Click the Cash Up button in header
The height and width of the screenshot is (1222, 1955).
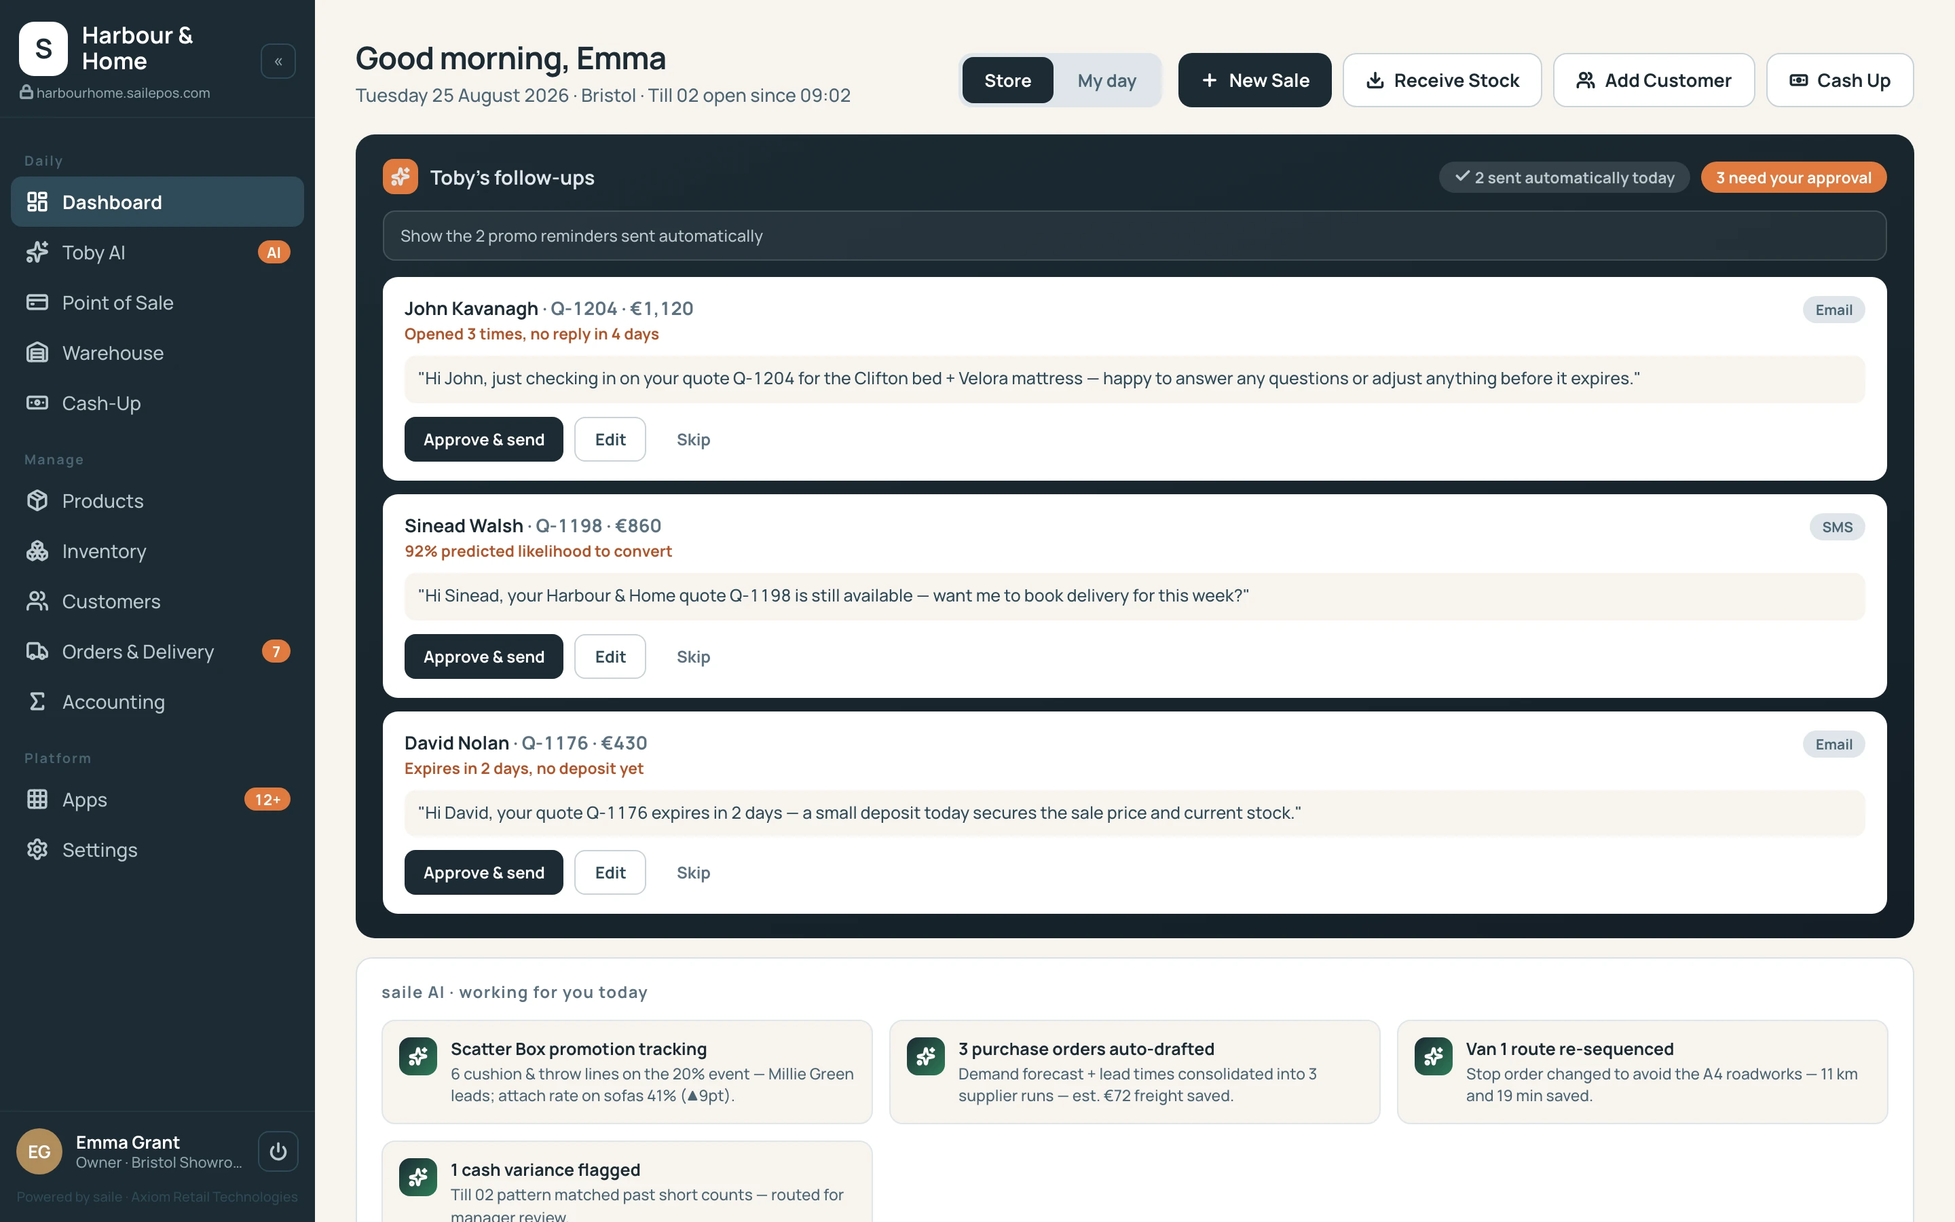(x=1839, y=80)
